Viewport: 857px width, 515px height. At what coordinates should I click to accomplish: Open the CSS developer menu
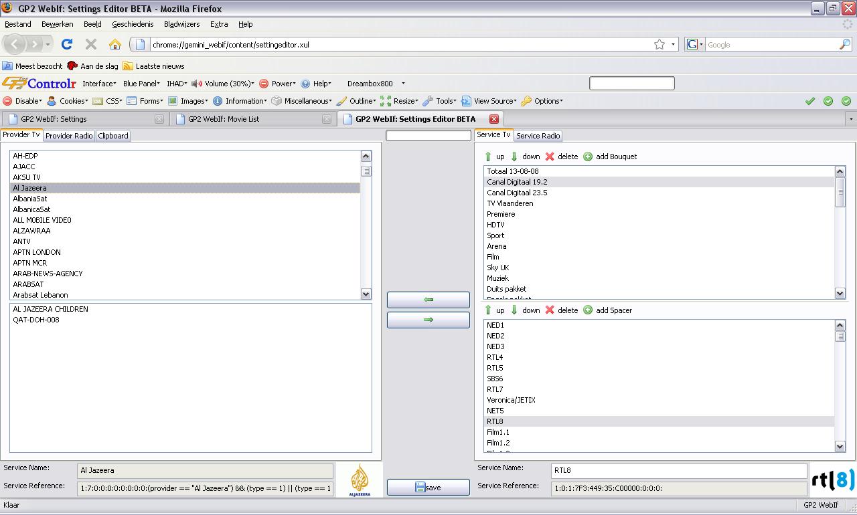pos(107,101)
